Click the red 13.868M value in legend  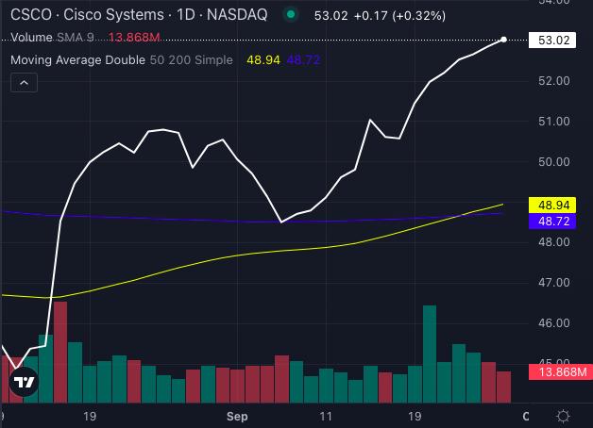click(132, 37)
